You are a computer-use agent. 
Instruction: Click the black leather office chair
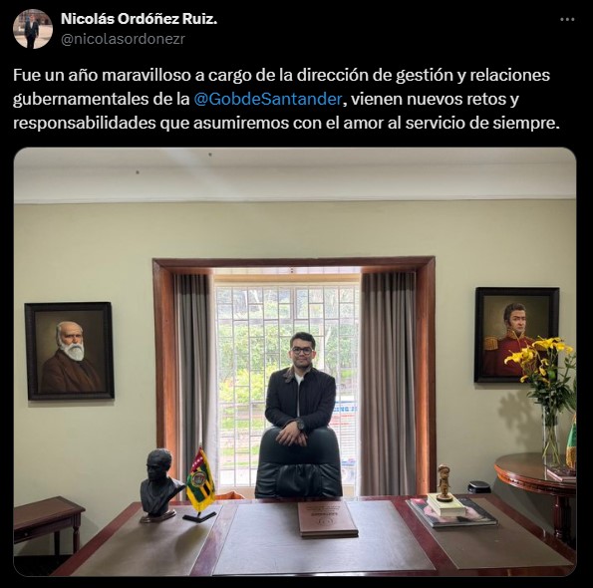click(299, 463)
